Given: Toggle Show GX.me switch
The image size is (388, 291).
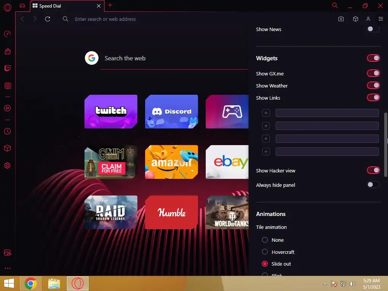Looking at the screenshot, I should [x=373, y=73].
